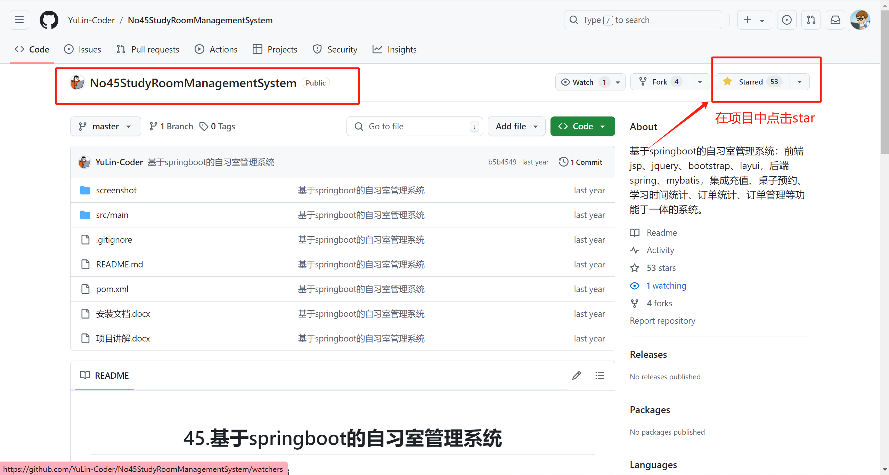Screen dimensions: 889x475
Task: Open pull requests icon in header
Action: click(811, 20)
